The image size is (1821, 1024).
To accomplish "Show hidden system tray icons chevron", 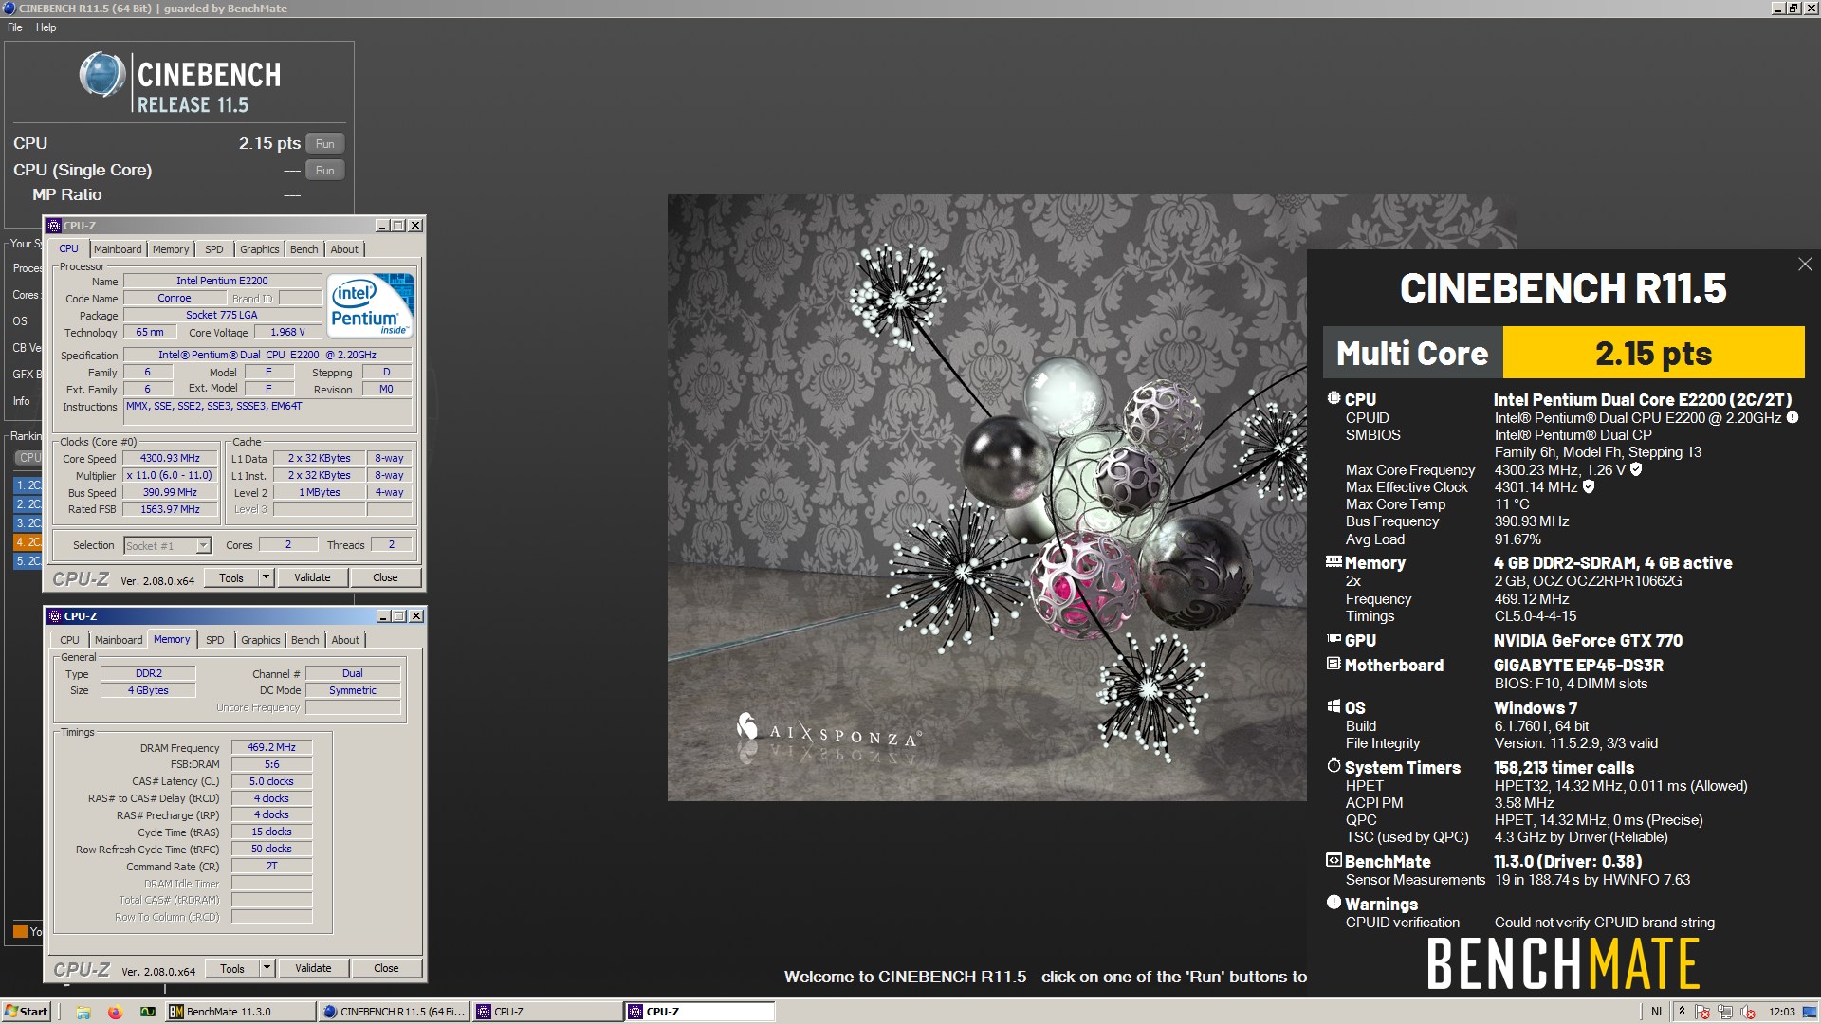I will (x=1682, y=1012).
